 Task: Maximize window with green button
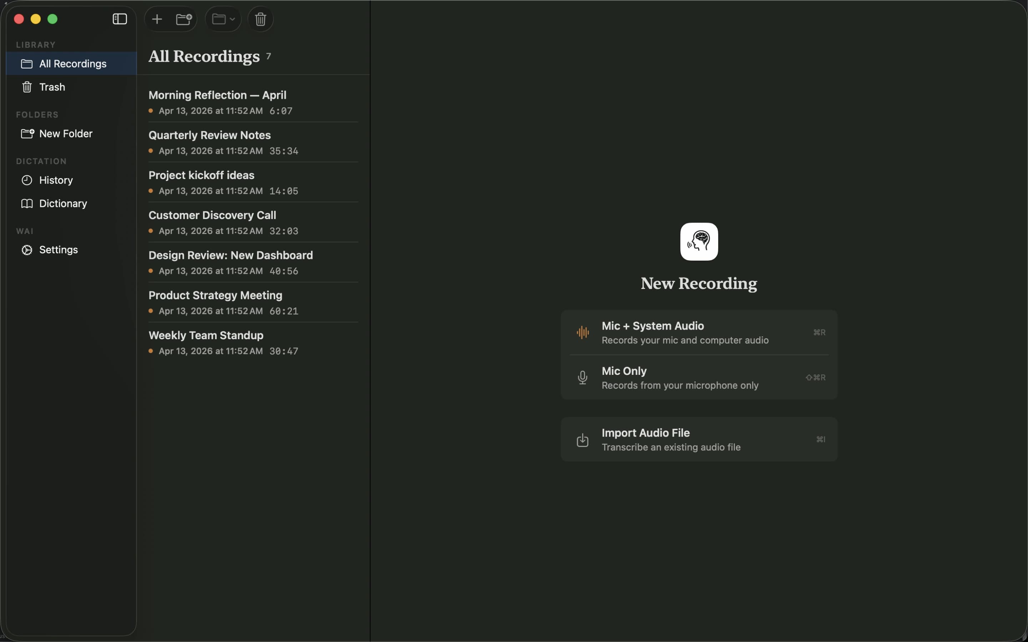[x=52, y=19]
